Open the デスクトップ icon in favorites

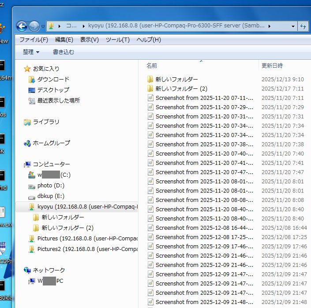pos(31,90)
